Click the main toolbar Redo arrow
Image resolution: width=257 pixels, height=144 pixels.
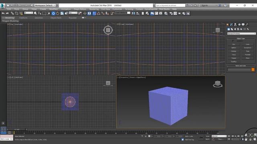point(7,13)
